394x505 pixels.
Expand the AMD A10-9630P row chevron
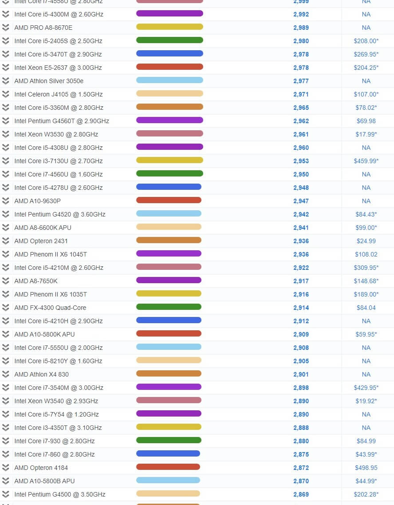click(5, 201)
